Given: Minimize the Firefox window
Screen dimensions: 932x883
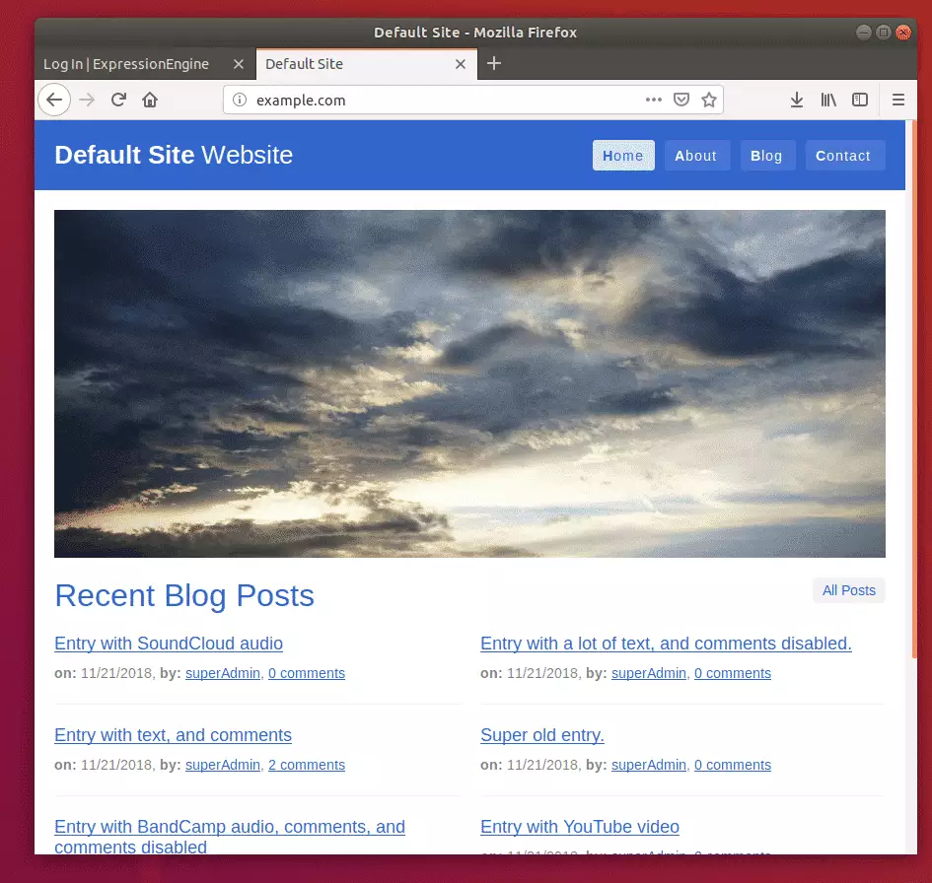Looking at the screenshot, I should point(864,33).
